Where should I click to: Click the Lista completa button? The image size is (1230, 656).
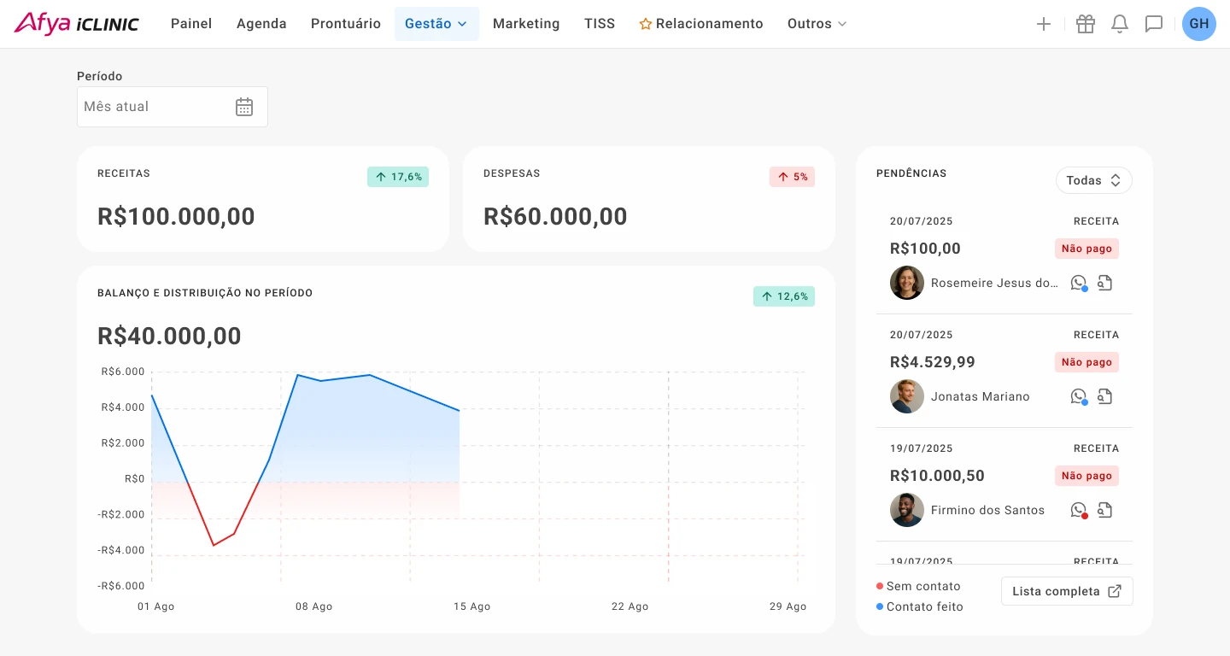(x=1067, y=591)
